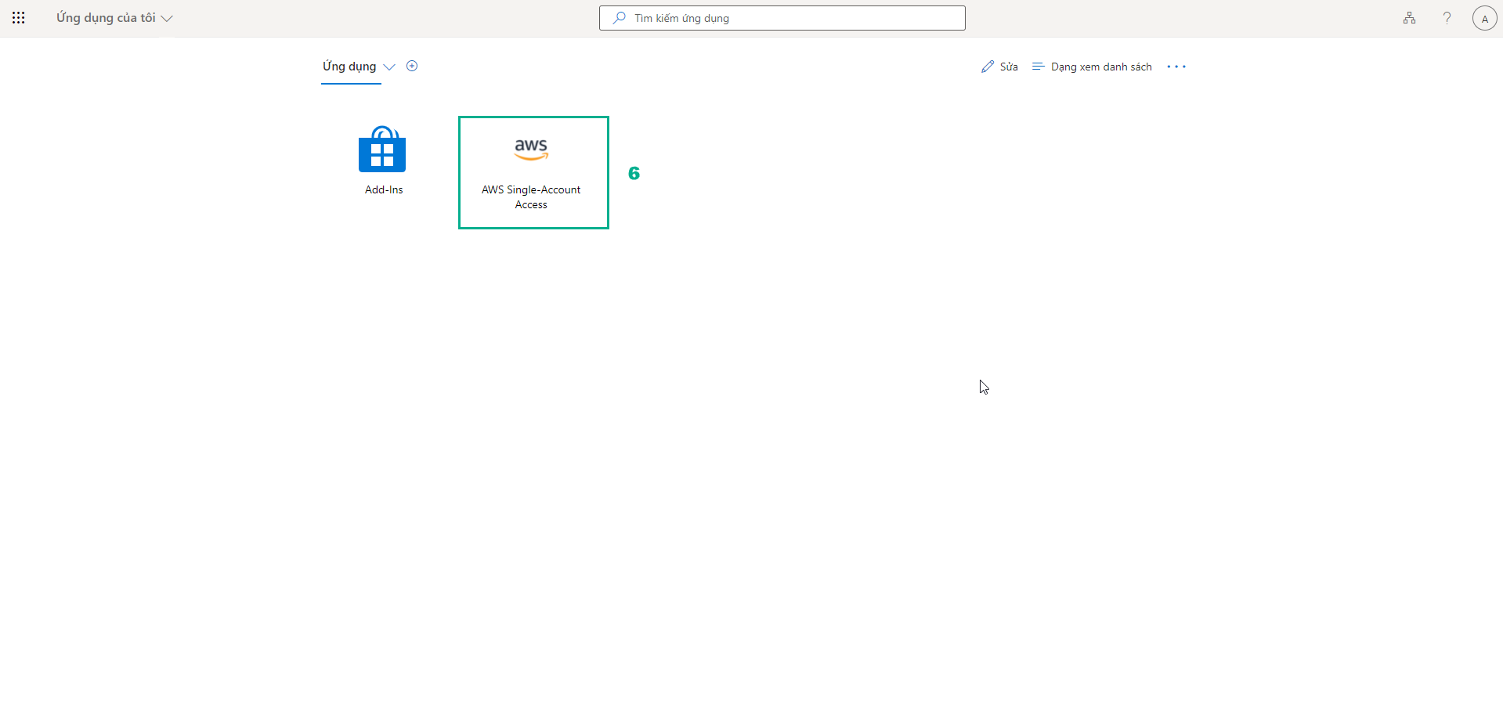
Task: Open the help question mark icon
Action: [x=1447, y=18]
